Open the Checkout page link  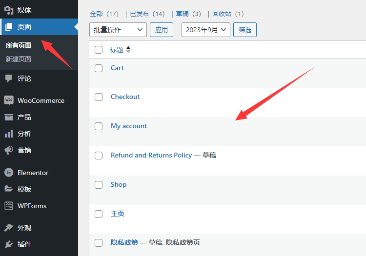coord(125,97)
